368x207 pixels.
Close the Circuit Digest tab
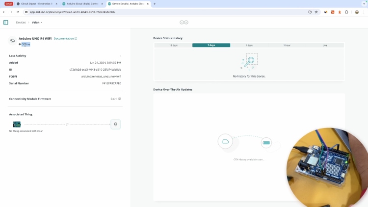[56, 4]
